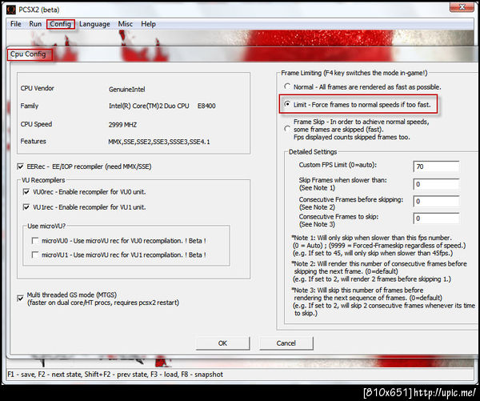Click the Use microVU? group label

[46, 226]
